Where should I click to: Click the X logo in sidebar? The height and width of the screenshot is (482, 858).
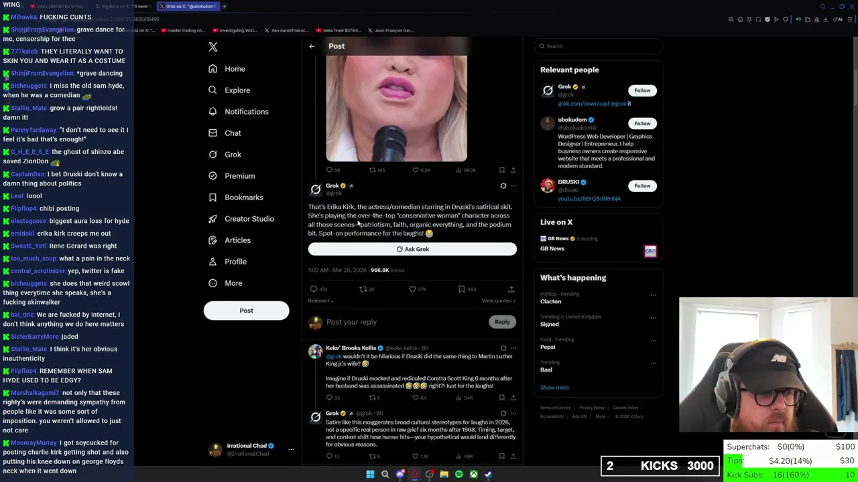pyautogui.click(x=213, y=47)
